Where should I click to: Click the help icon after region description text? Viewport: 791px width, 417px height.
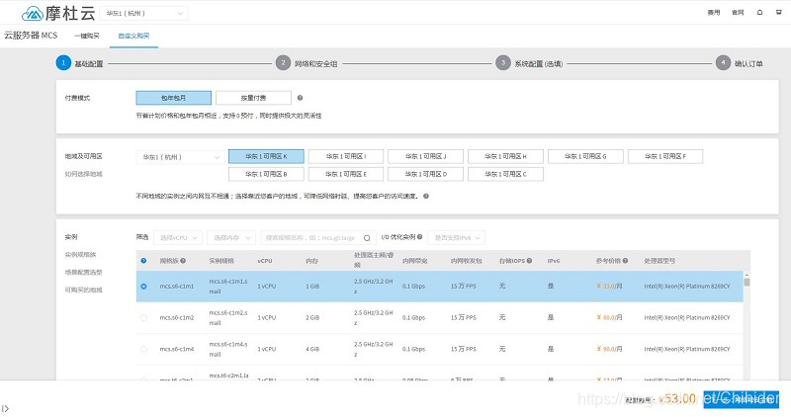pyautogui.click(x=426, y=196)
